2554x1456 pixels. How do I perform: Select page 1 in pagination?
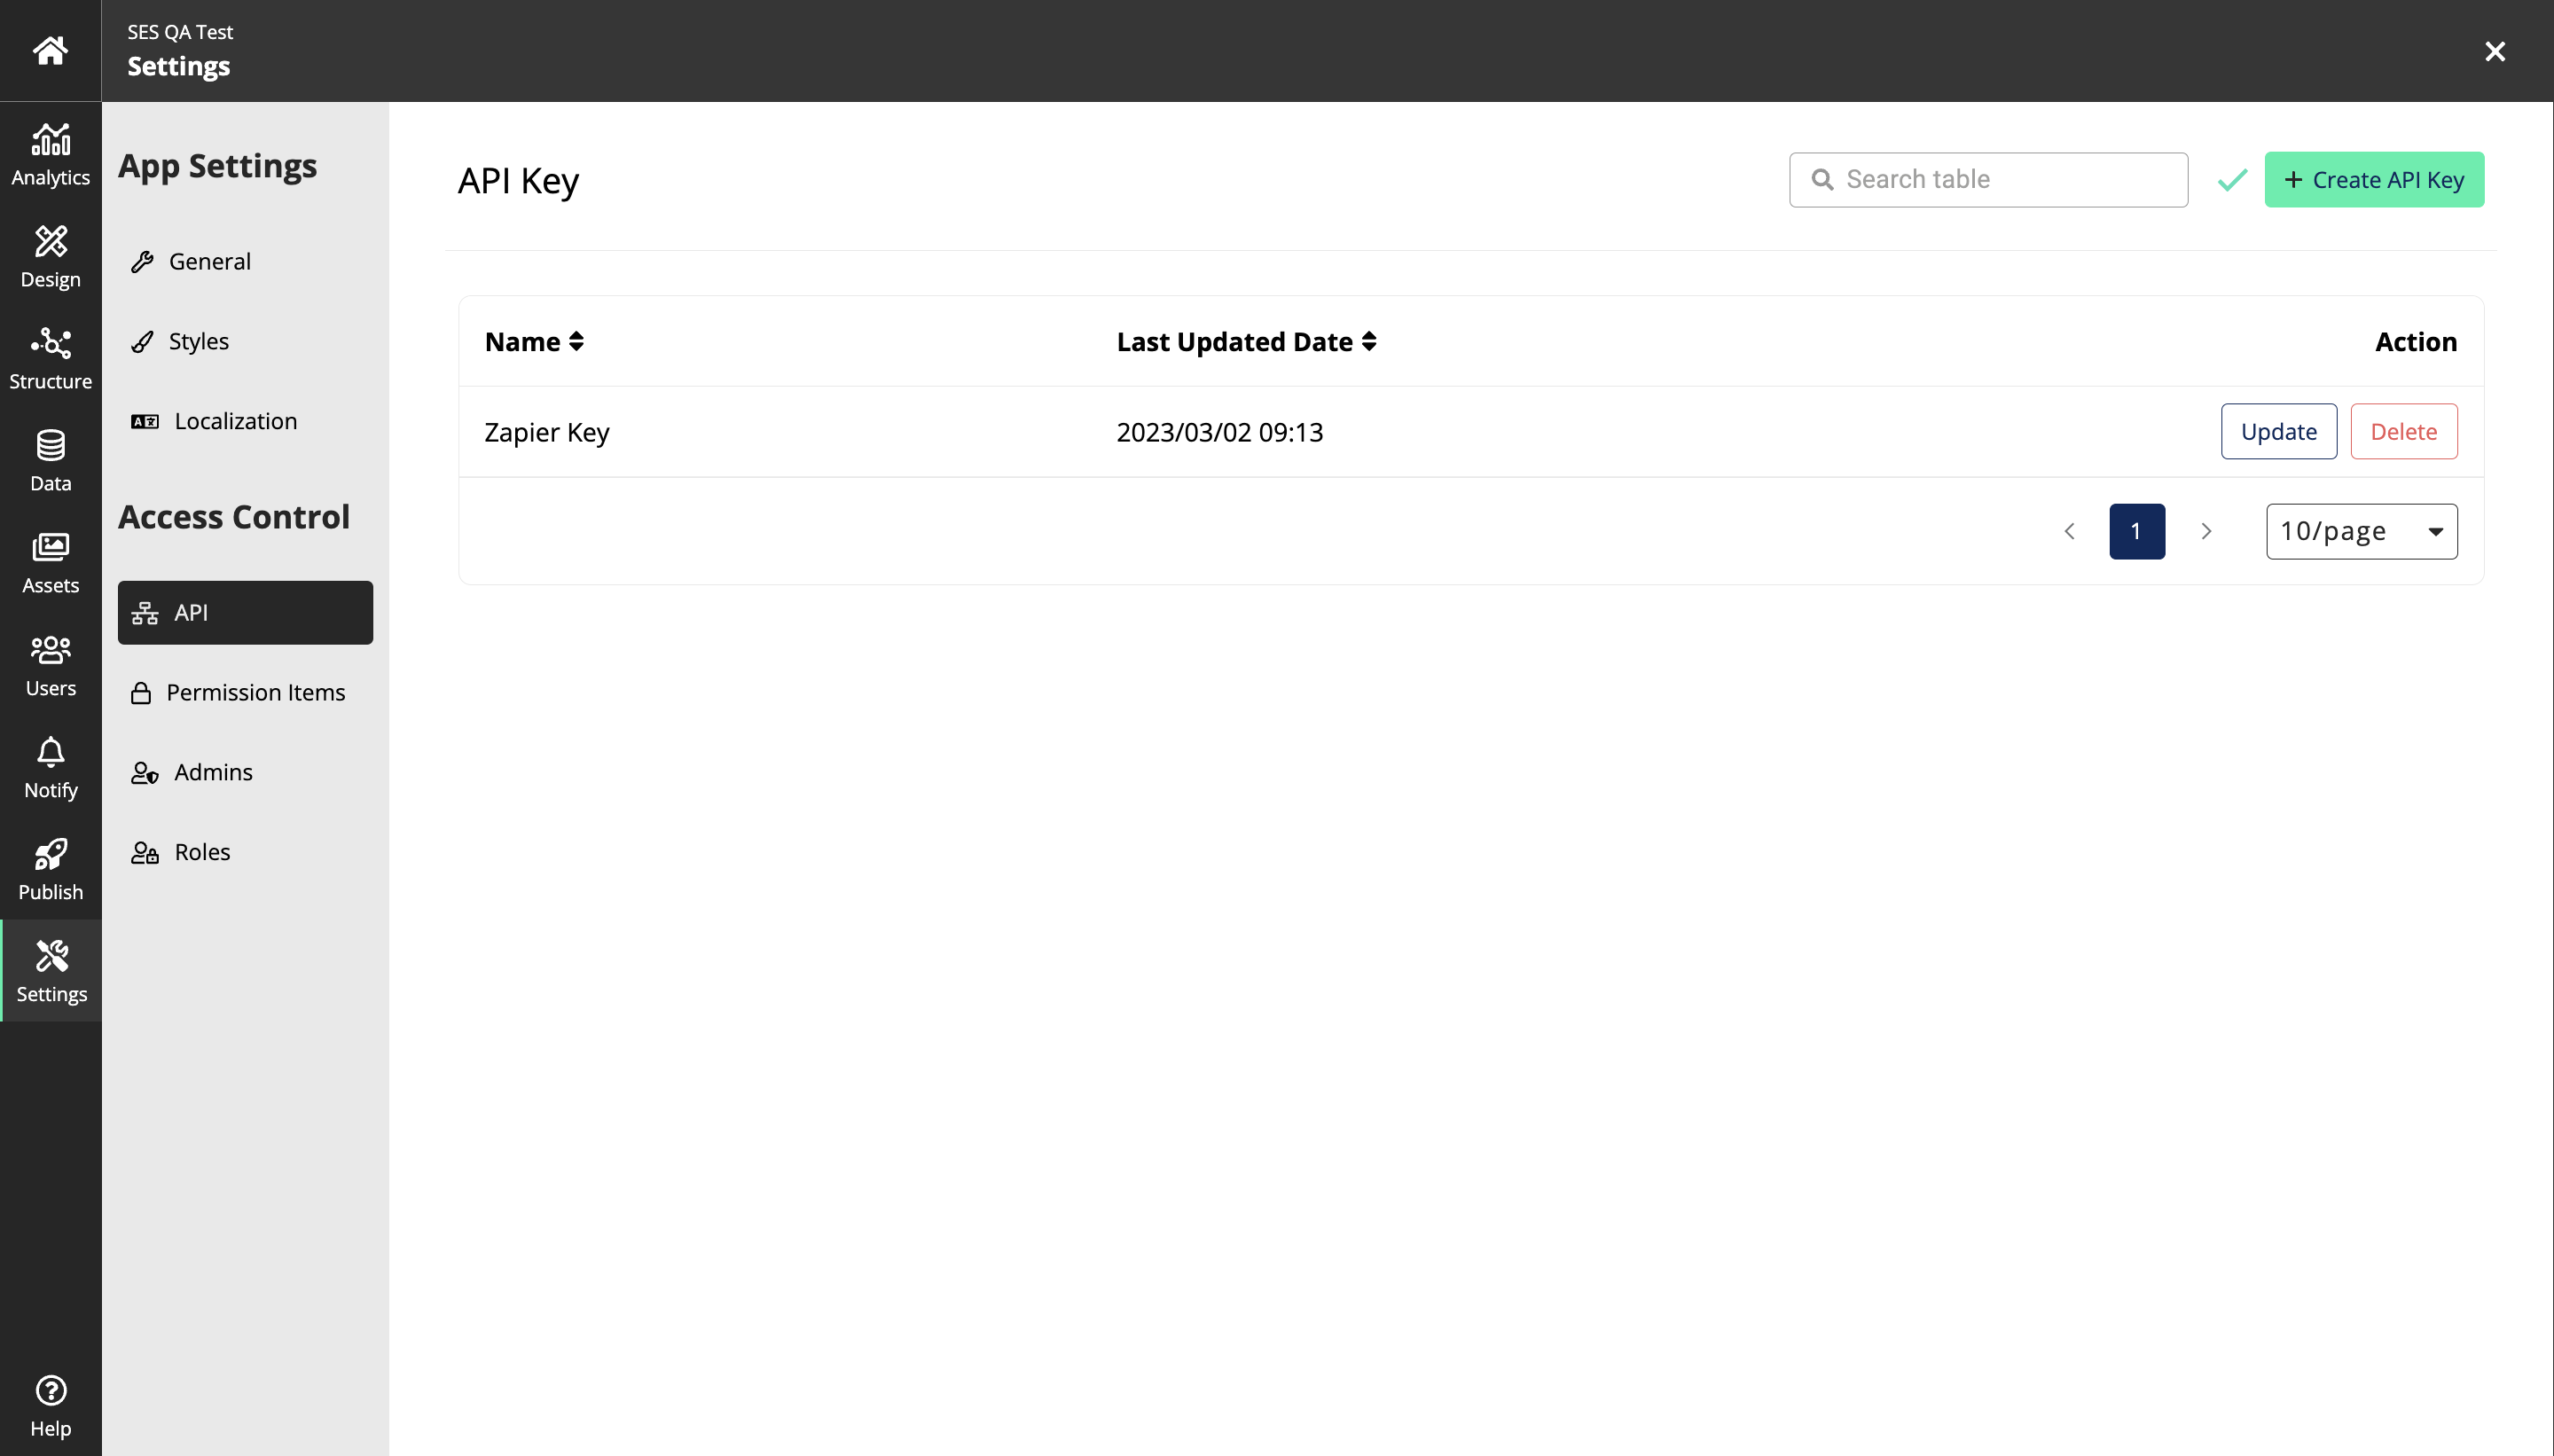pyautogui.click(x=2136, y=531)
